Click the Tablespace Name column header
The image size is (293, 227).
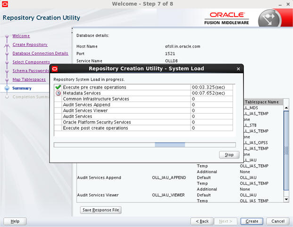[x=263, y=102]
